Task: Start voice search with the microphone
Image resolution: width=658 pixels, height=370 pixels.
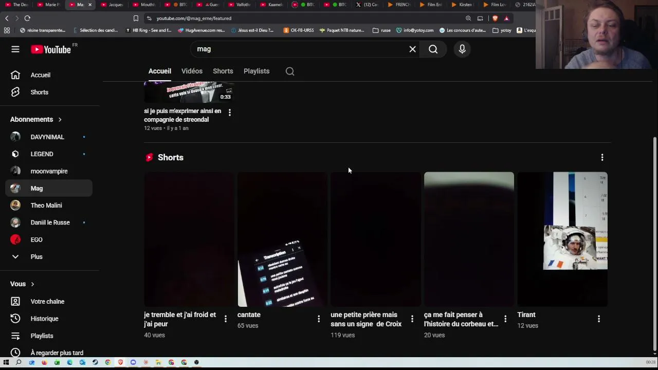Action: pos(462,49)
